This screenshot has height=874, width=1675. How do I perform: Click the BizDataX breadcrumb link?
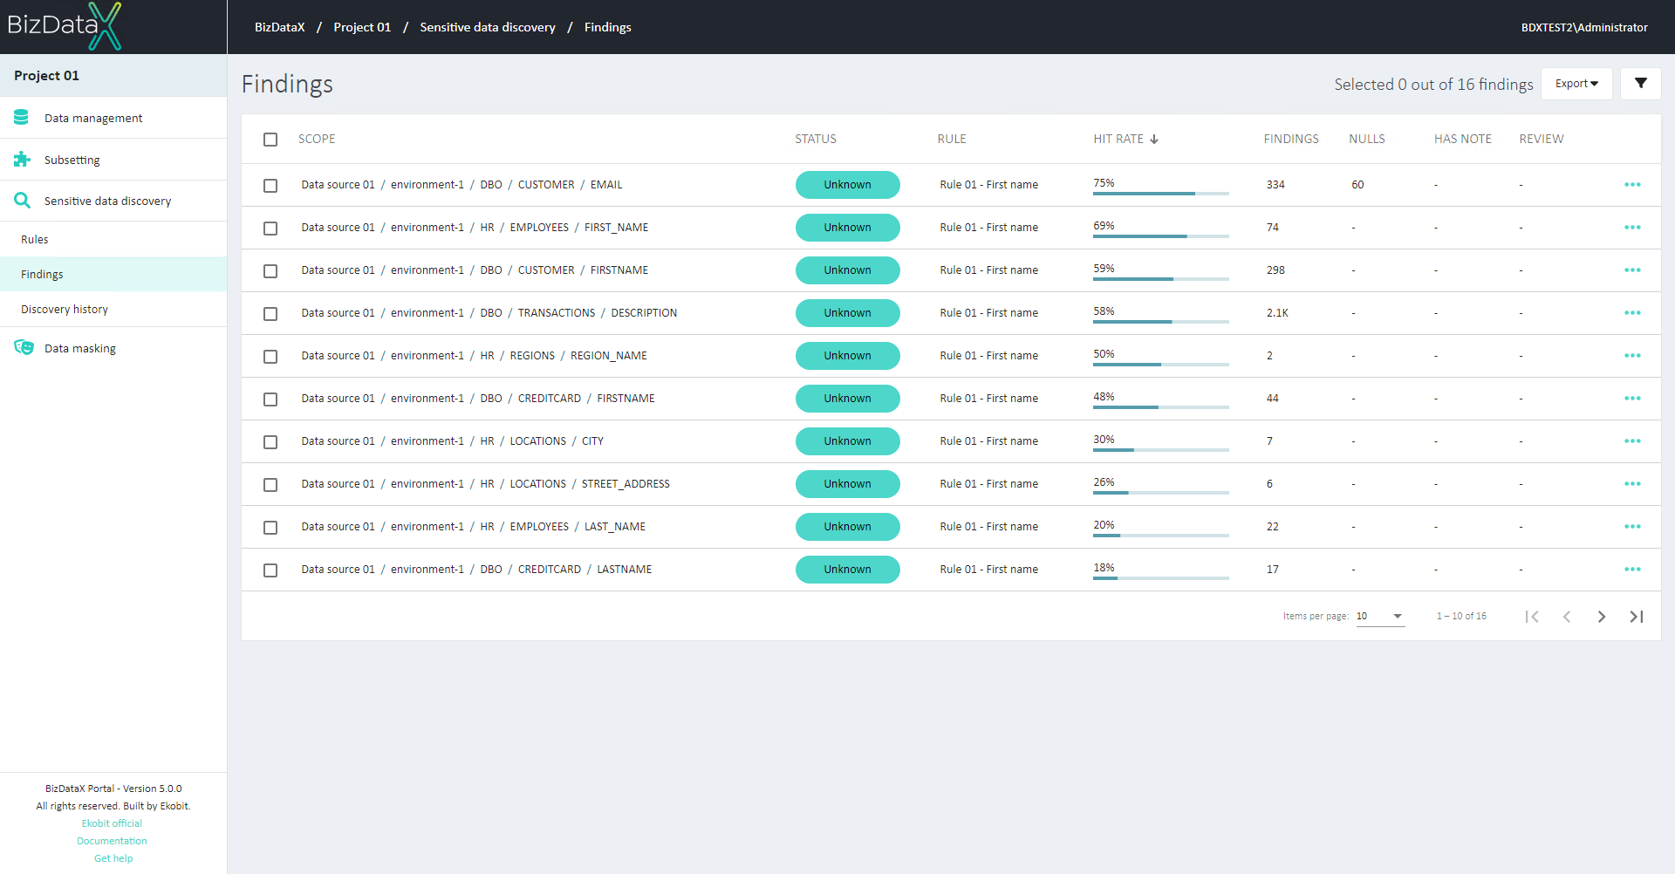click(x=280, y=27)
